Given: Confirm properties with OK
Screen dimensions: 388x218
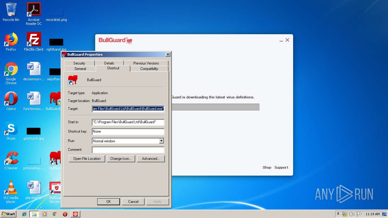Looking at the screenshot, I should pos(109,202).
